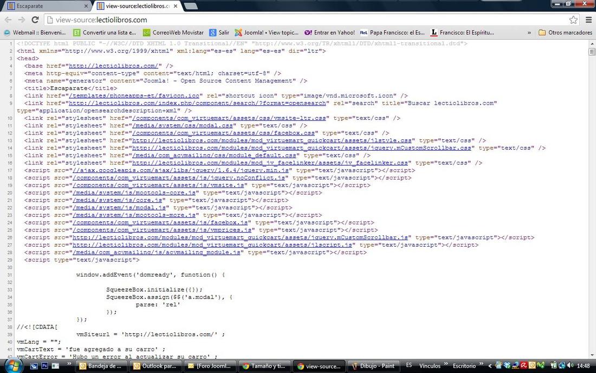Open the vmsite-ltr.css stylesheet link

pos(229,118)
